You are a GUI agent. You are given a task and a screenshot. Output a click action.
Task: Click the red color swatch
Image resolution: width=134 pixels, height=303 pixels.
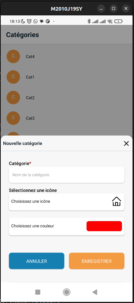[x=104, y=226]
